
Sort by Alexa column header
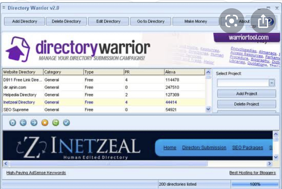tap(184, 72)
